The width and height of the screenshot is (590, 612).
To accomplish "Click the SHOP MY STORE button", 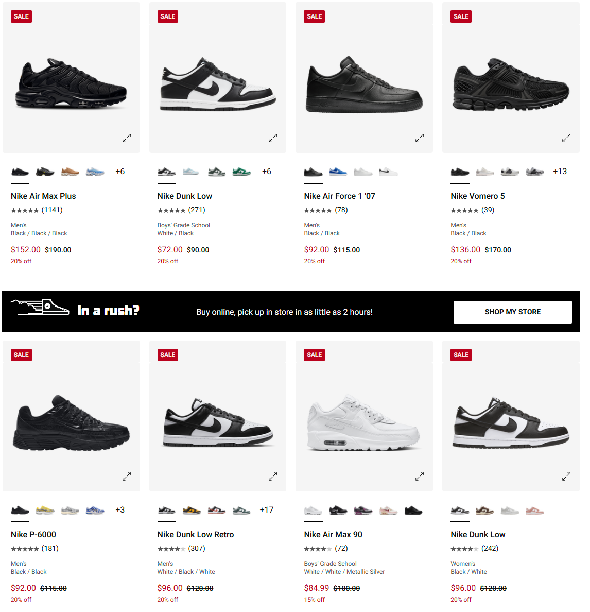I will pyautogui.click(x=512, y=312).
